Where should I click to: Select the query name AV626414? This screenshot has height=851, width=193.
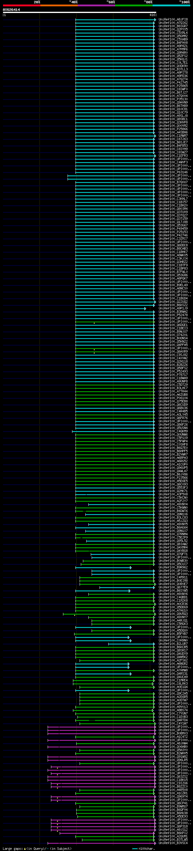[11, 10]
